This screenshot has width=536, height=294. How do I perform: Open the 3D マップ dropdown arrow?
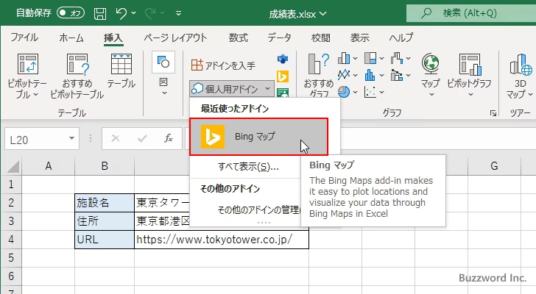coord(530,95)
